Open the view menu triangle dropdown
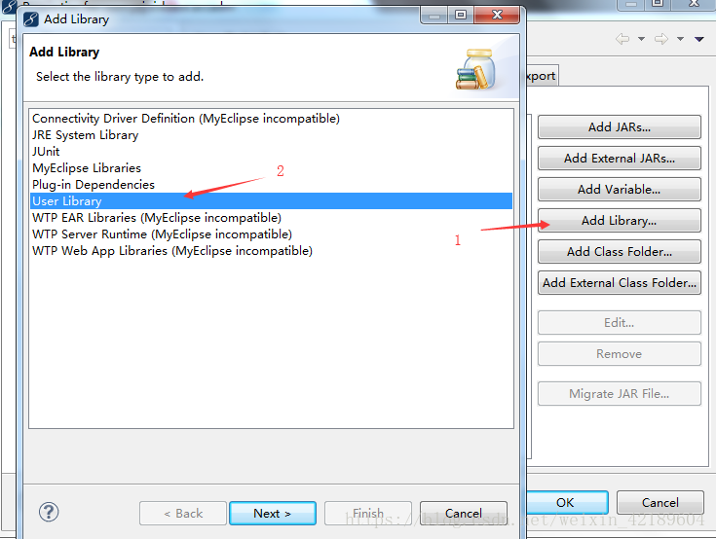The image size is (716, 539). pyautogui.click(x=699, y=39)
